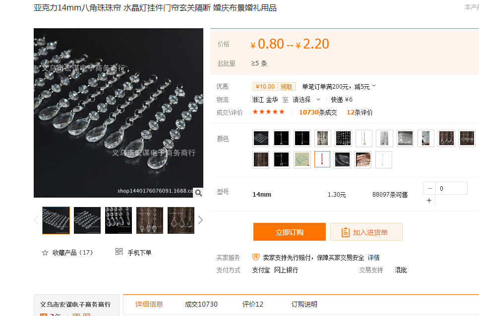Expand the order discount details chevron
The height and width of the screenshot is (316, 479).
374,86
